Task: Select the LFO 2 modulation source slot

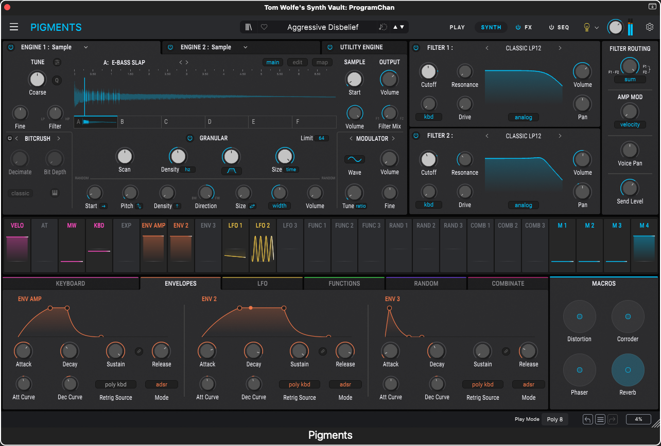Action: pos(263,245)
